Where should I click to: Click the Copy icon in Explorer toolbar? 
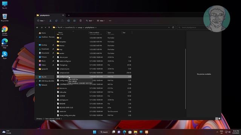(x=56, y=21)
